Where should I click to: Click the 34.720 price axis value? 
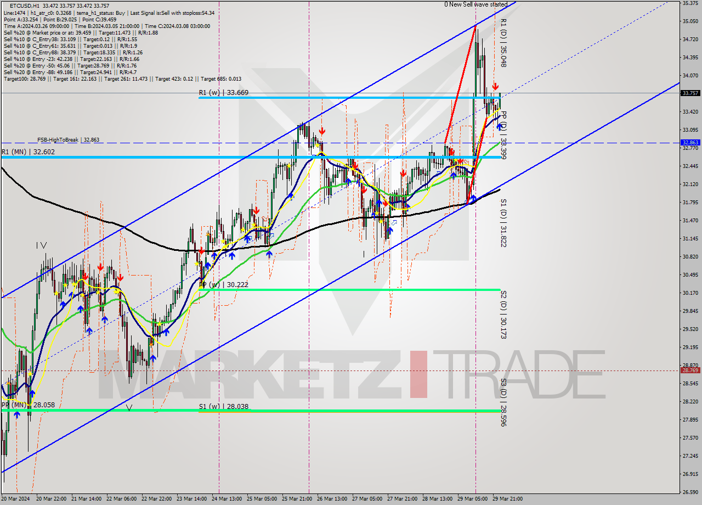click(x=690, y=40)
